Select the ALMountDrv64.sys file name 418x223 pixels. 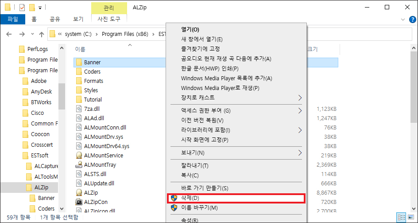(x=107, y=146)
